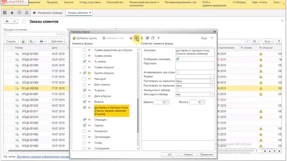Add Заказы клиентов to favorites via star
Image resolution: width=287 pixels, height=161 pixels.
click(x=24, y=21)
